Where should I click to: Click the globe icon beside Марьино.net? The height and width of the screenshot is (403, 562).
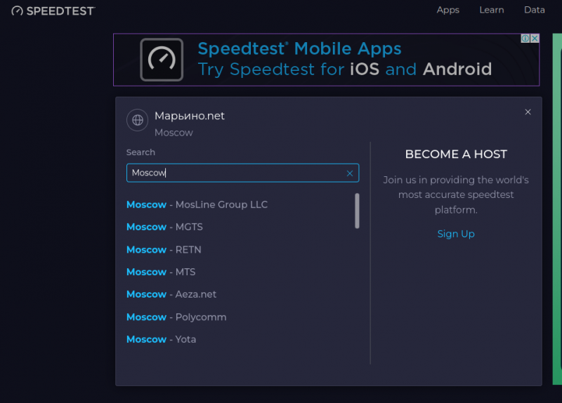[137, 120]
